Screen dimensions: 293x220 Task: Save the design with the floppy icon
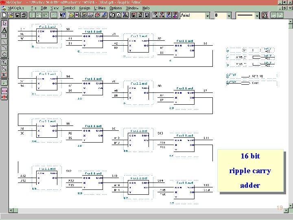click(17, 15)
